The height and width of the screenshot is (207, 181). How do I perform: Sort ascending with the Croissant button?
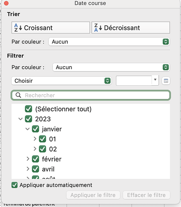coord(51,27)
